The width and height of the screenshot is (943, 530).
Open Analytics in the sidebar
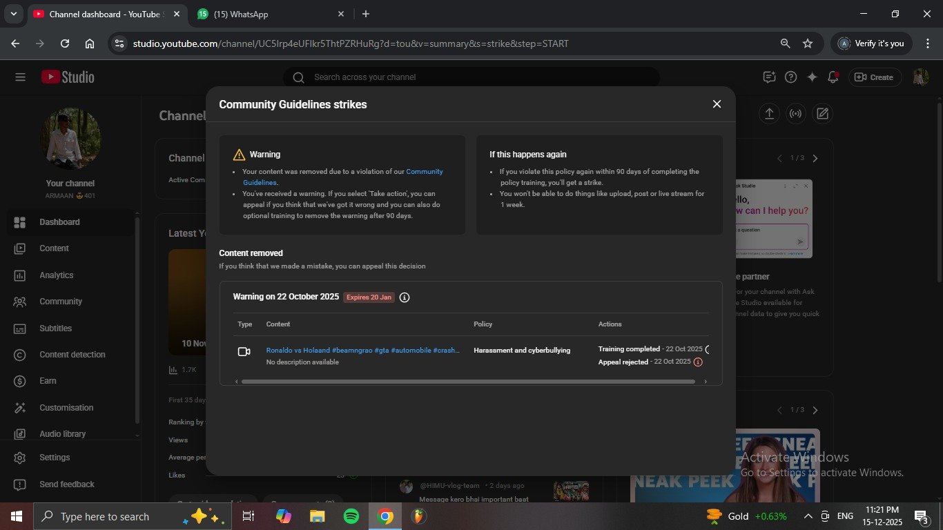tap(56, 275)
